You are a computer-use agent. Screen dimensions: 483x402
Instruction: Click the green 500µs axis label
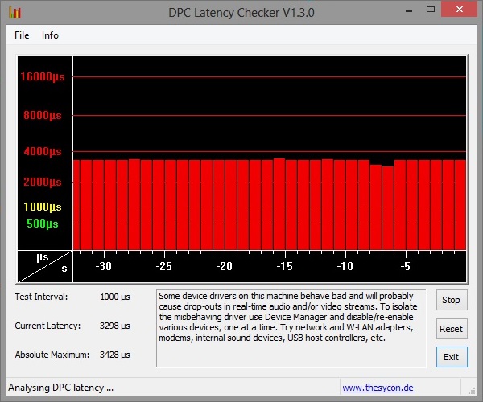pyautogui.click(x=43, y=224)
